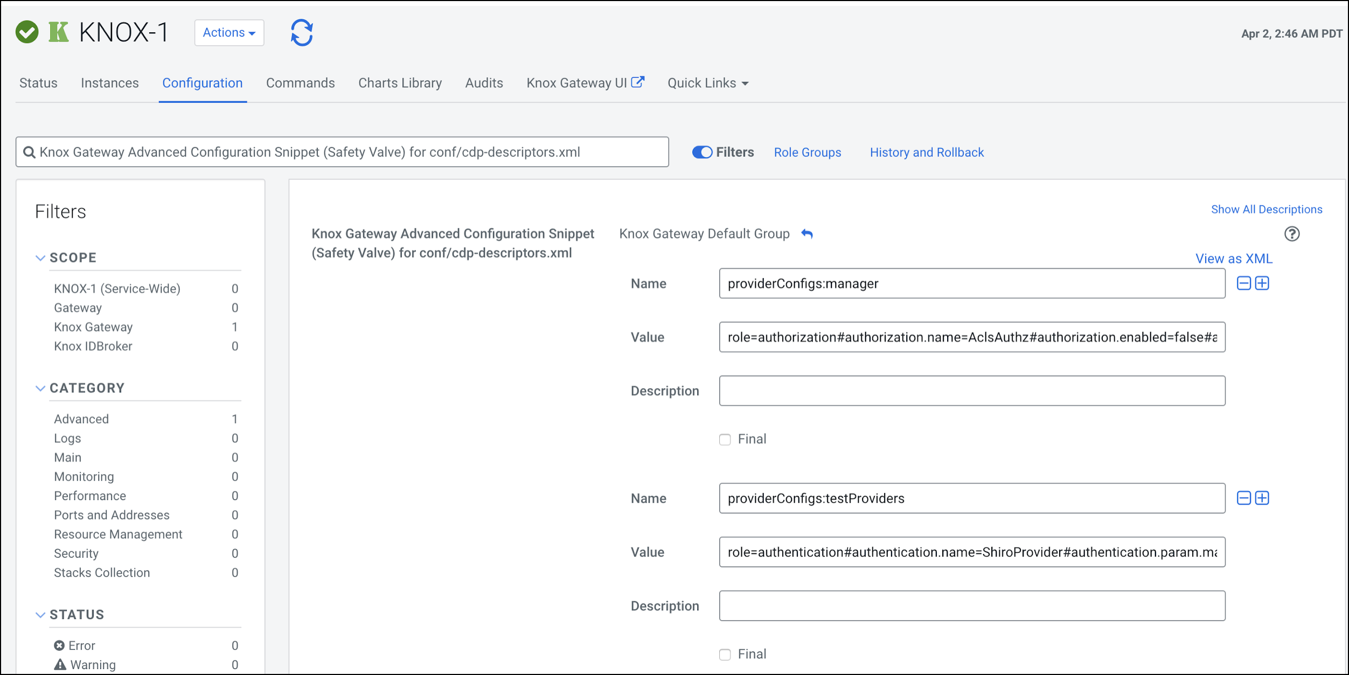The width and height of the screenshot is (1349, 675).
Task: Click the Description field under providerConfigs:testProviders
Action: pyautogui.click(x=972, y=606)
